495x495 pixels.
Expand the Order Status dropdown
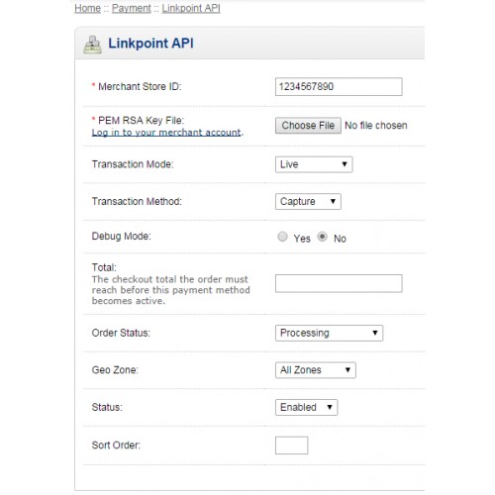[329, 333]
